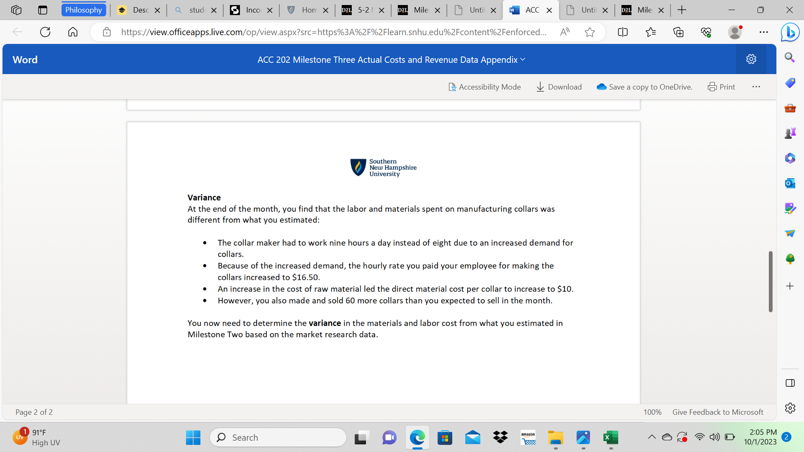Click the Bing Copilot sidebar icon
804x452 pixels.
tap(790, 32)
